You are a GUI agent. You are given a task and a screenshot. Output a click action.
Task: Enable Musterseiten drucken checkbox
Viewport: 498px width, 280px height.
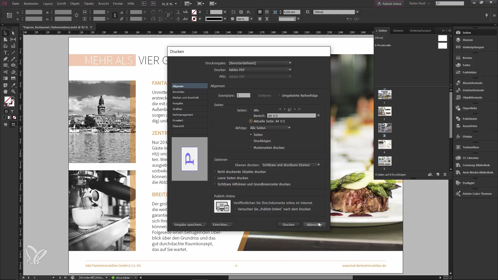tap(251, 148)
